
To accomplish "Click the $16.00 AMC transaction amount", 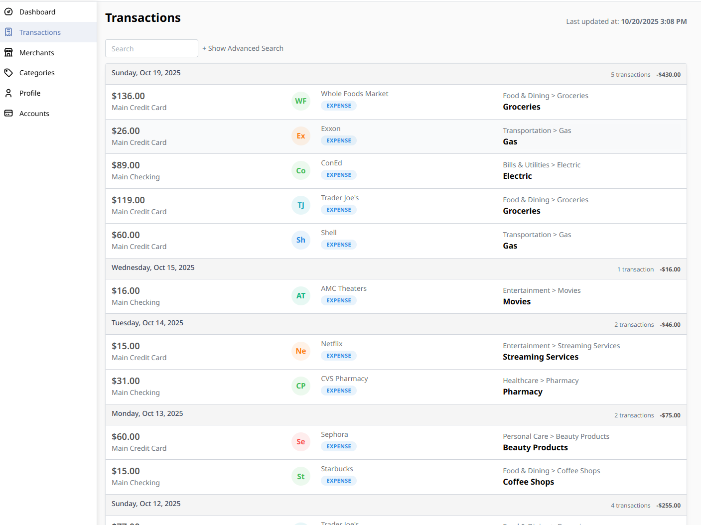I will coord(126,291).
